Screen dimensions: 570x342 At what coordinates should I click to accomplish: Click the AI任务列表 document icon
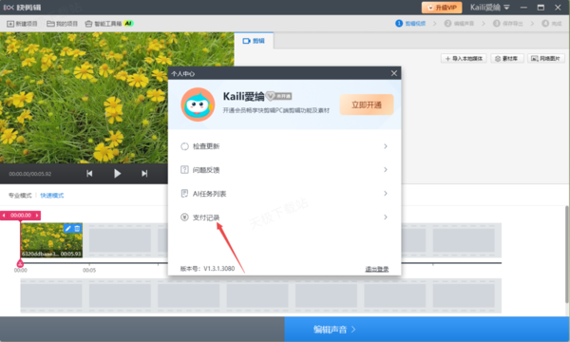[184, 194]
